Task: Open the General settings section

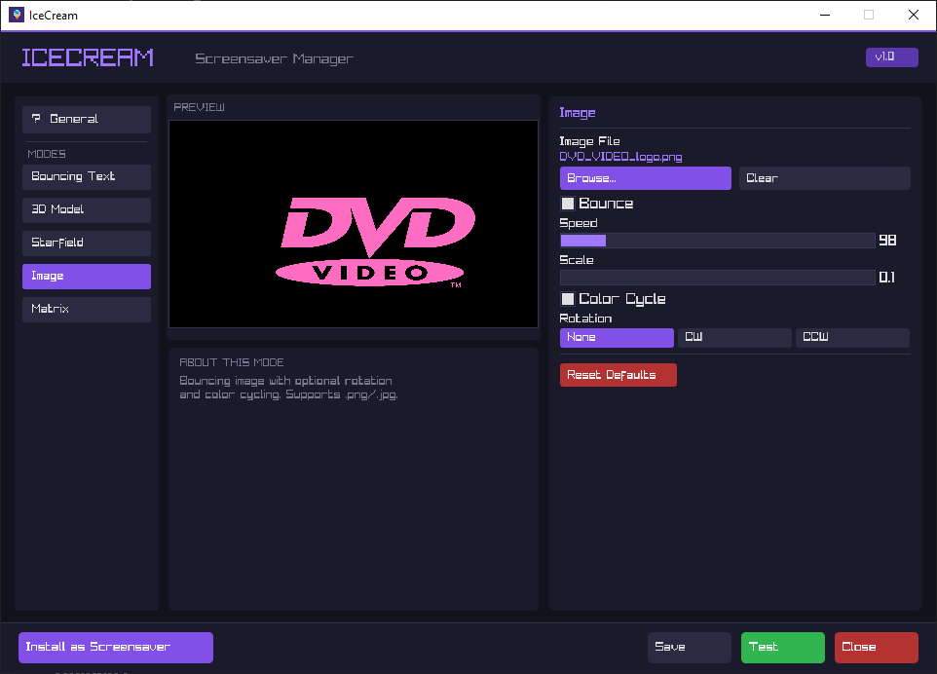Action: (x=87, y=120)
